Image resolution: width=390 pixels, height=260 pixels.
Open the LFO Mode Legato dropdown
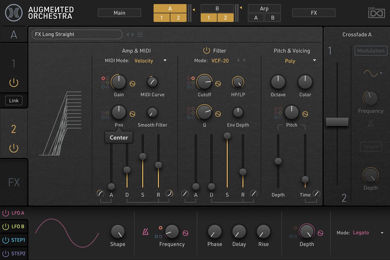click(x=368, y=233)
